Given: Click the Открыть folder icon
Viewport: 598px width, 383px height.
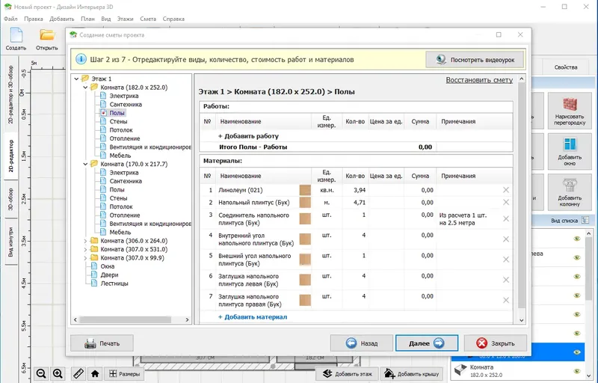Looking at the screenshot, I should tap(47, 35).
